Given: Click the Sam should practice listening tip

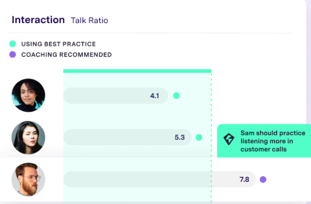Looking at the screenshot, I should [x=264, y=141].
